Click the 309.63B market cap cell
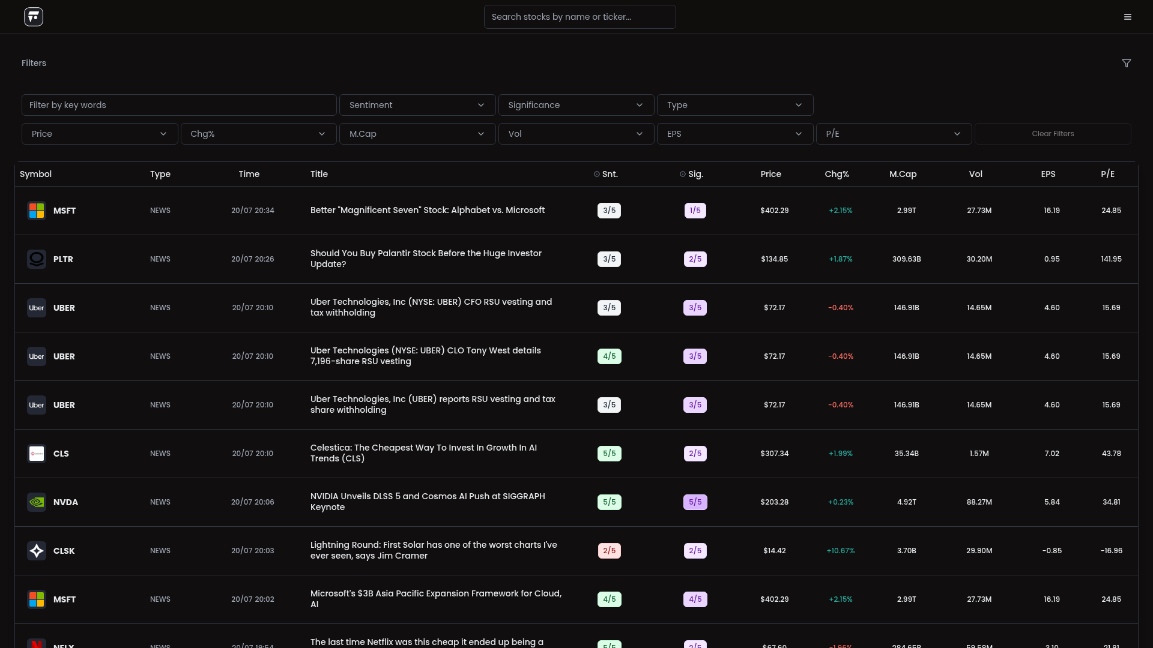Image resolution: width=1153 pixels, height=648 pixels. [x=906, y=259]
